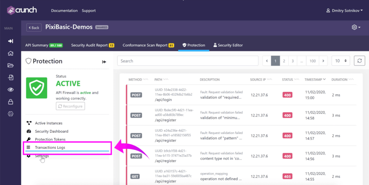Sort by the PATH column
Viewport: 369px width, 185px height.
[161, 80]
